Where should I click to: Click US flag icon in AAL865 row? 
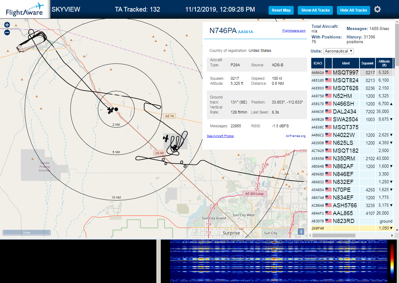tap(328, 213)
